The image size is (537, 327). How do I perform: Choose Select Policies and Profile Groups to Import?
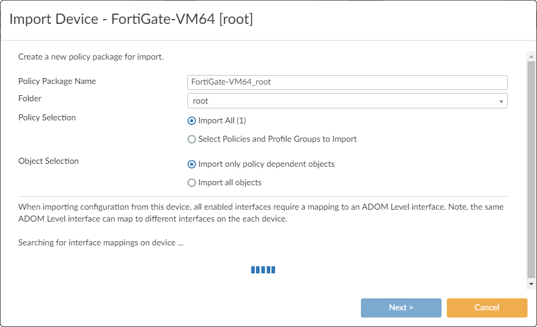192,139
